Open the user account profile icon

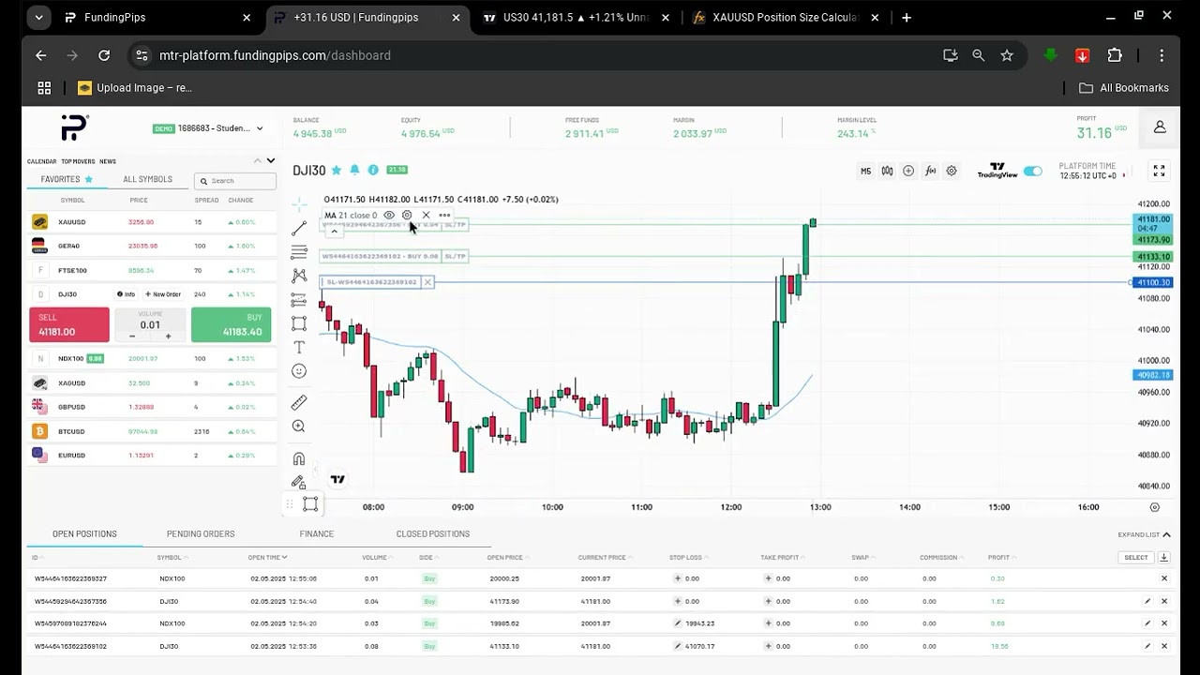1160,127
